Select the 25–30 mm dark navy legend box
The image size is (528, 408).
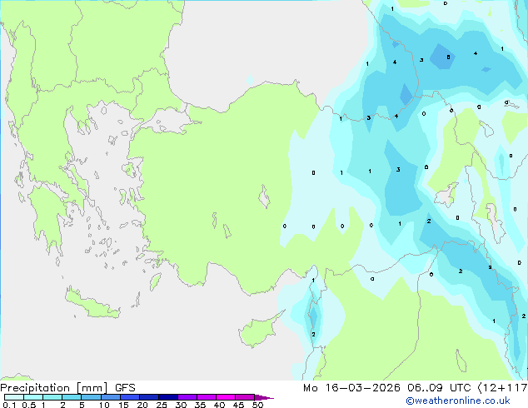(x=168, y=397)
